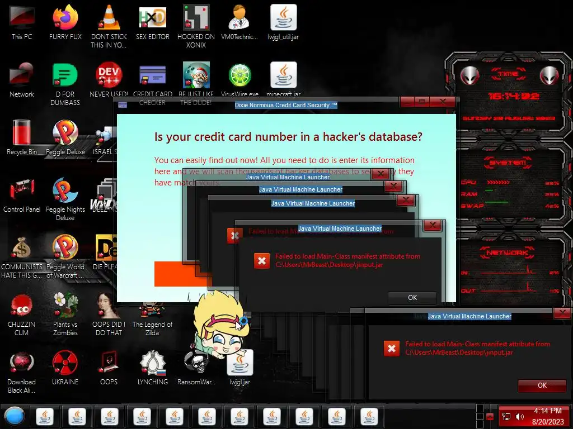Open the Start orb button
Image resolution: width=573 pixels, height=429 pixels.
tap(15, 416)
